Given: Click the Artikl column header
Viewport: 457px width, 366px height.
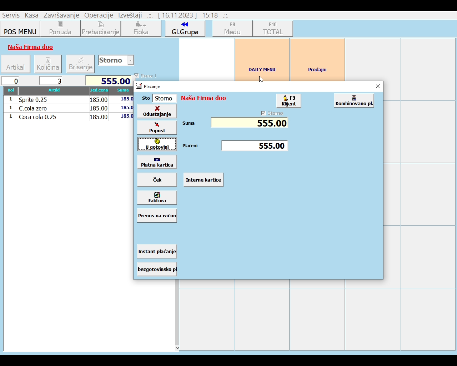Looking at the screenshot, I should pyautogui.click(x=54, y=90).
